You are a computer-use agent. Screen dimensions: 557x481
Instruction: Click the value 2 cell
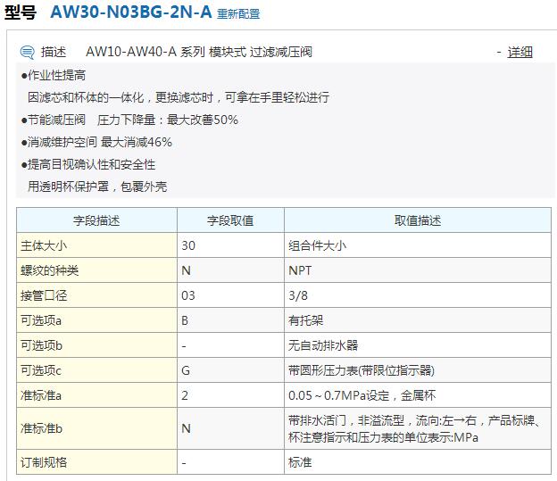coord(230,395)
